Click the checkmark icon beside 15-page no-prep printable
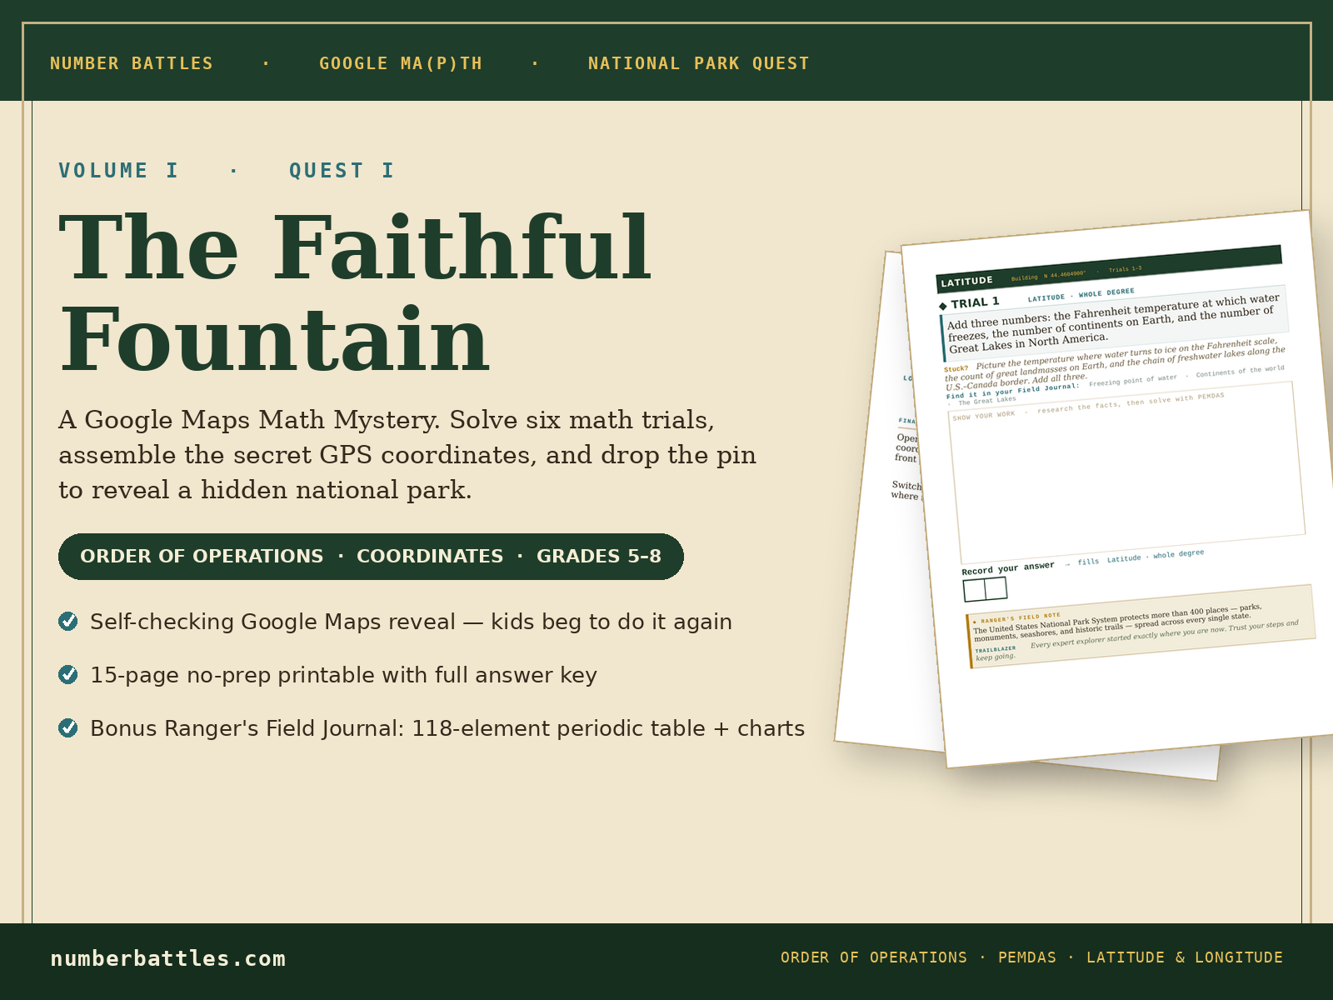The width and height of the screenshot is (1333, 1000). click(x=68, y=674)
